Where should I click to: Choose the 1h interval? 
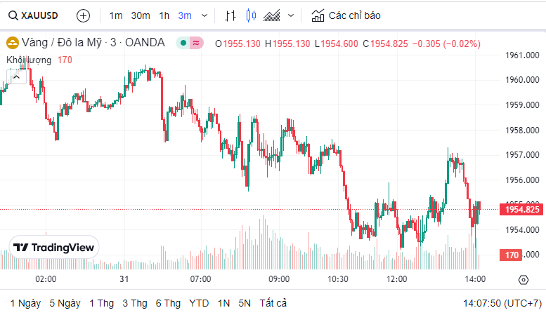[164, 15]
